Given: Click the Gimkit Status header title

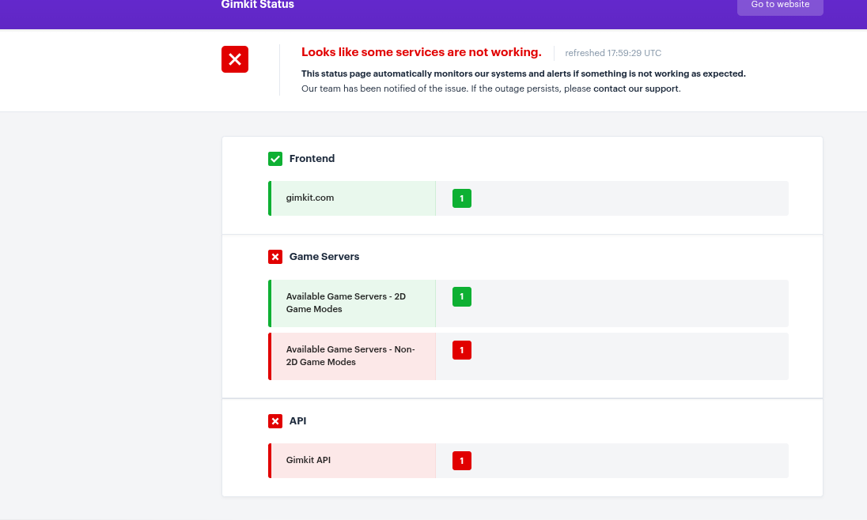Looking at the screenshot, I should 258,5.
